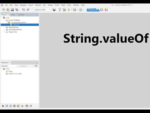Click the first hexagon icon right of memory bar
The width and height of the screenshot is (150, 113).
tap(102, 10)
